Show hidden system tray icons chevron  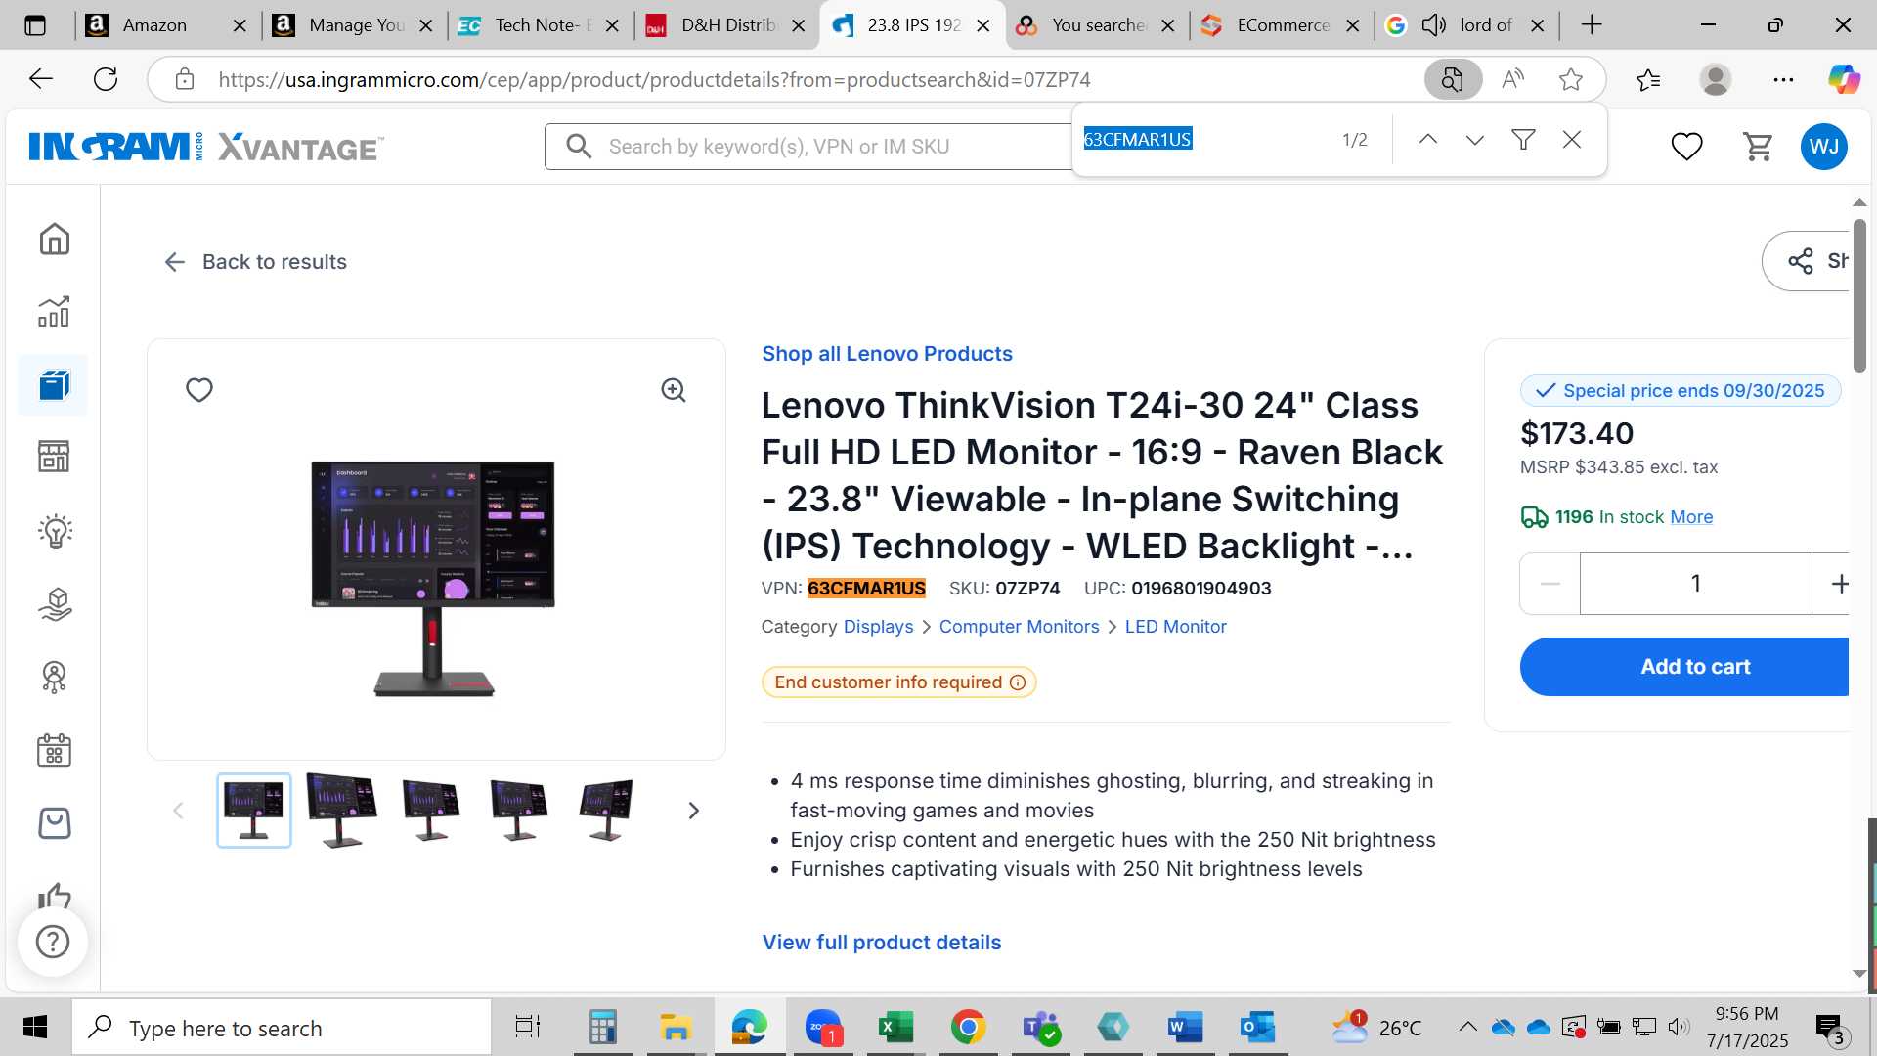[x=1467, y=1027]
